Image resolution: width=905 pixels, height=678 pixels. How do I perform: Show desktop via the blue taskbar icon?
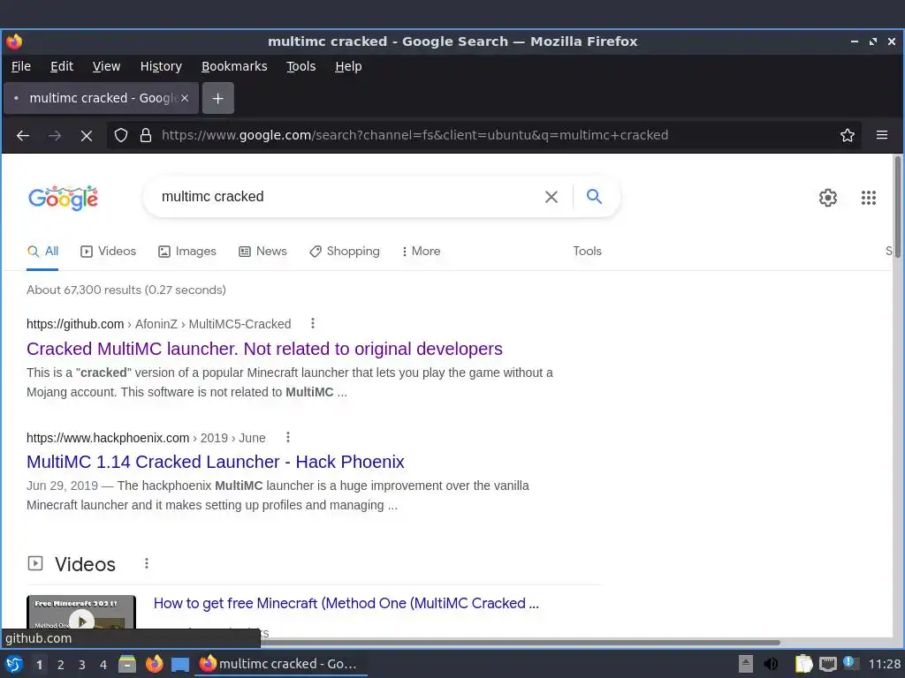click(180, 665)
